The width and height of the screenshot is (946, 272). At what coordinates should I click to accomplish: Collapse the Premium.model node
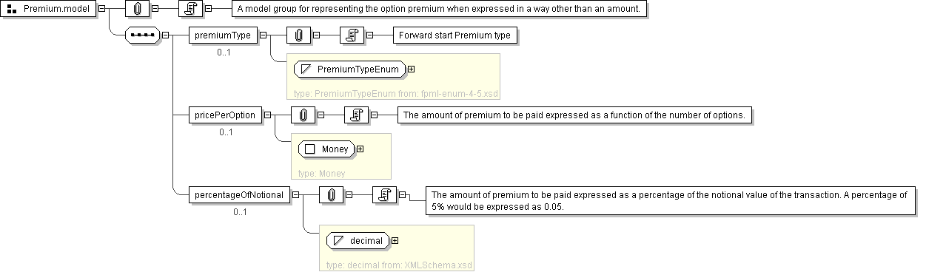tap(101, 9)
